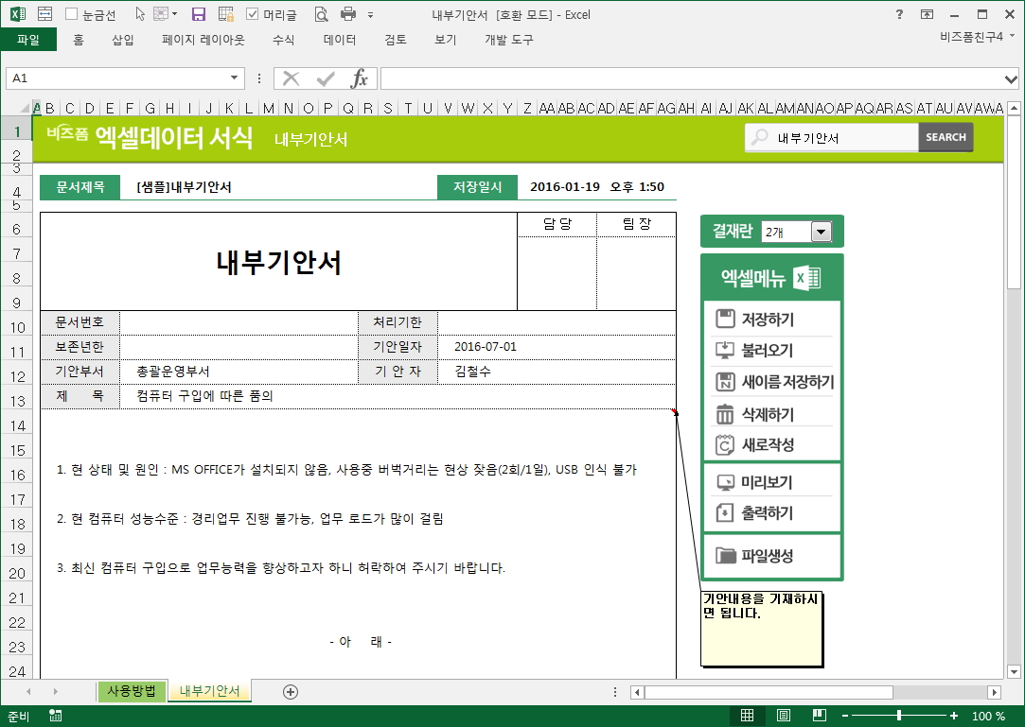Click the macro recording icon in status bar
The width and height of the screenshot is (1025, 727).
click(x=55, y=716)
